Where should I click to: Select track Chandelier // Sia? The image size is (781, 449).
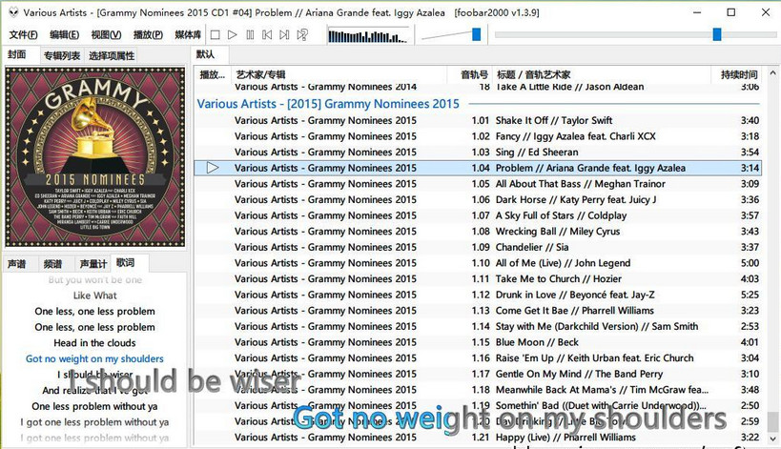coord(478,248)
